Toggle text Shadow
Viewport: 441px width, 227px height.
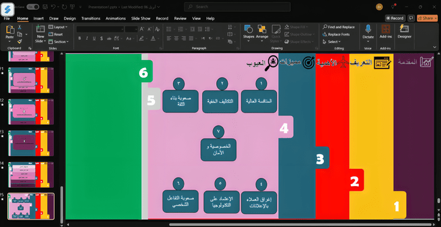point(102,39)
